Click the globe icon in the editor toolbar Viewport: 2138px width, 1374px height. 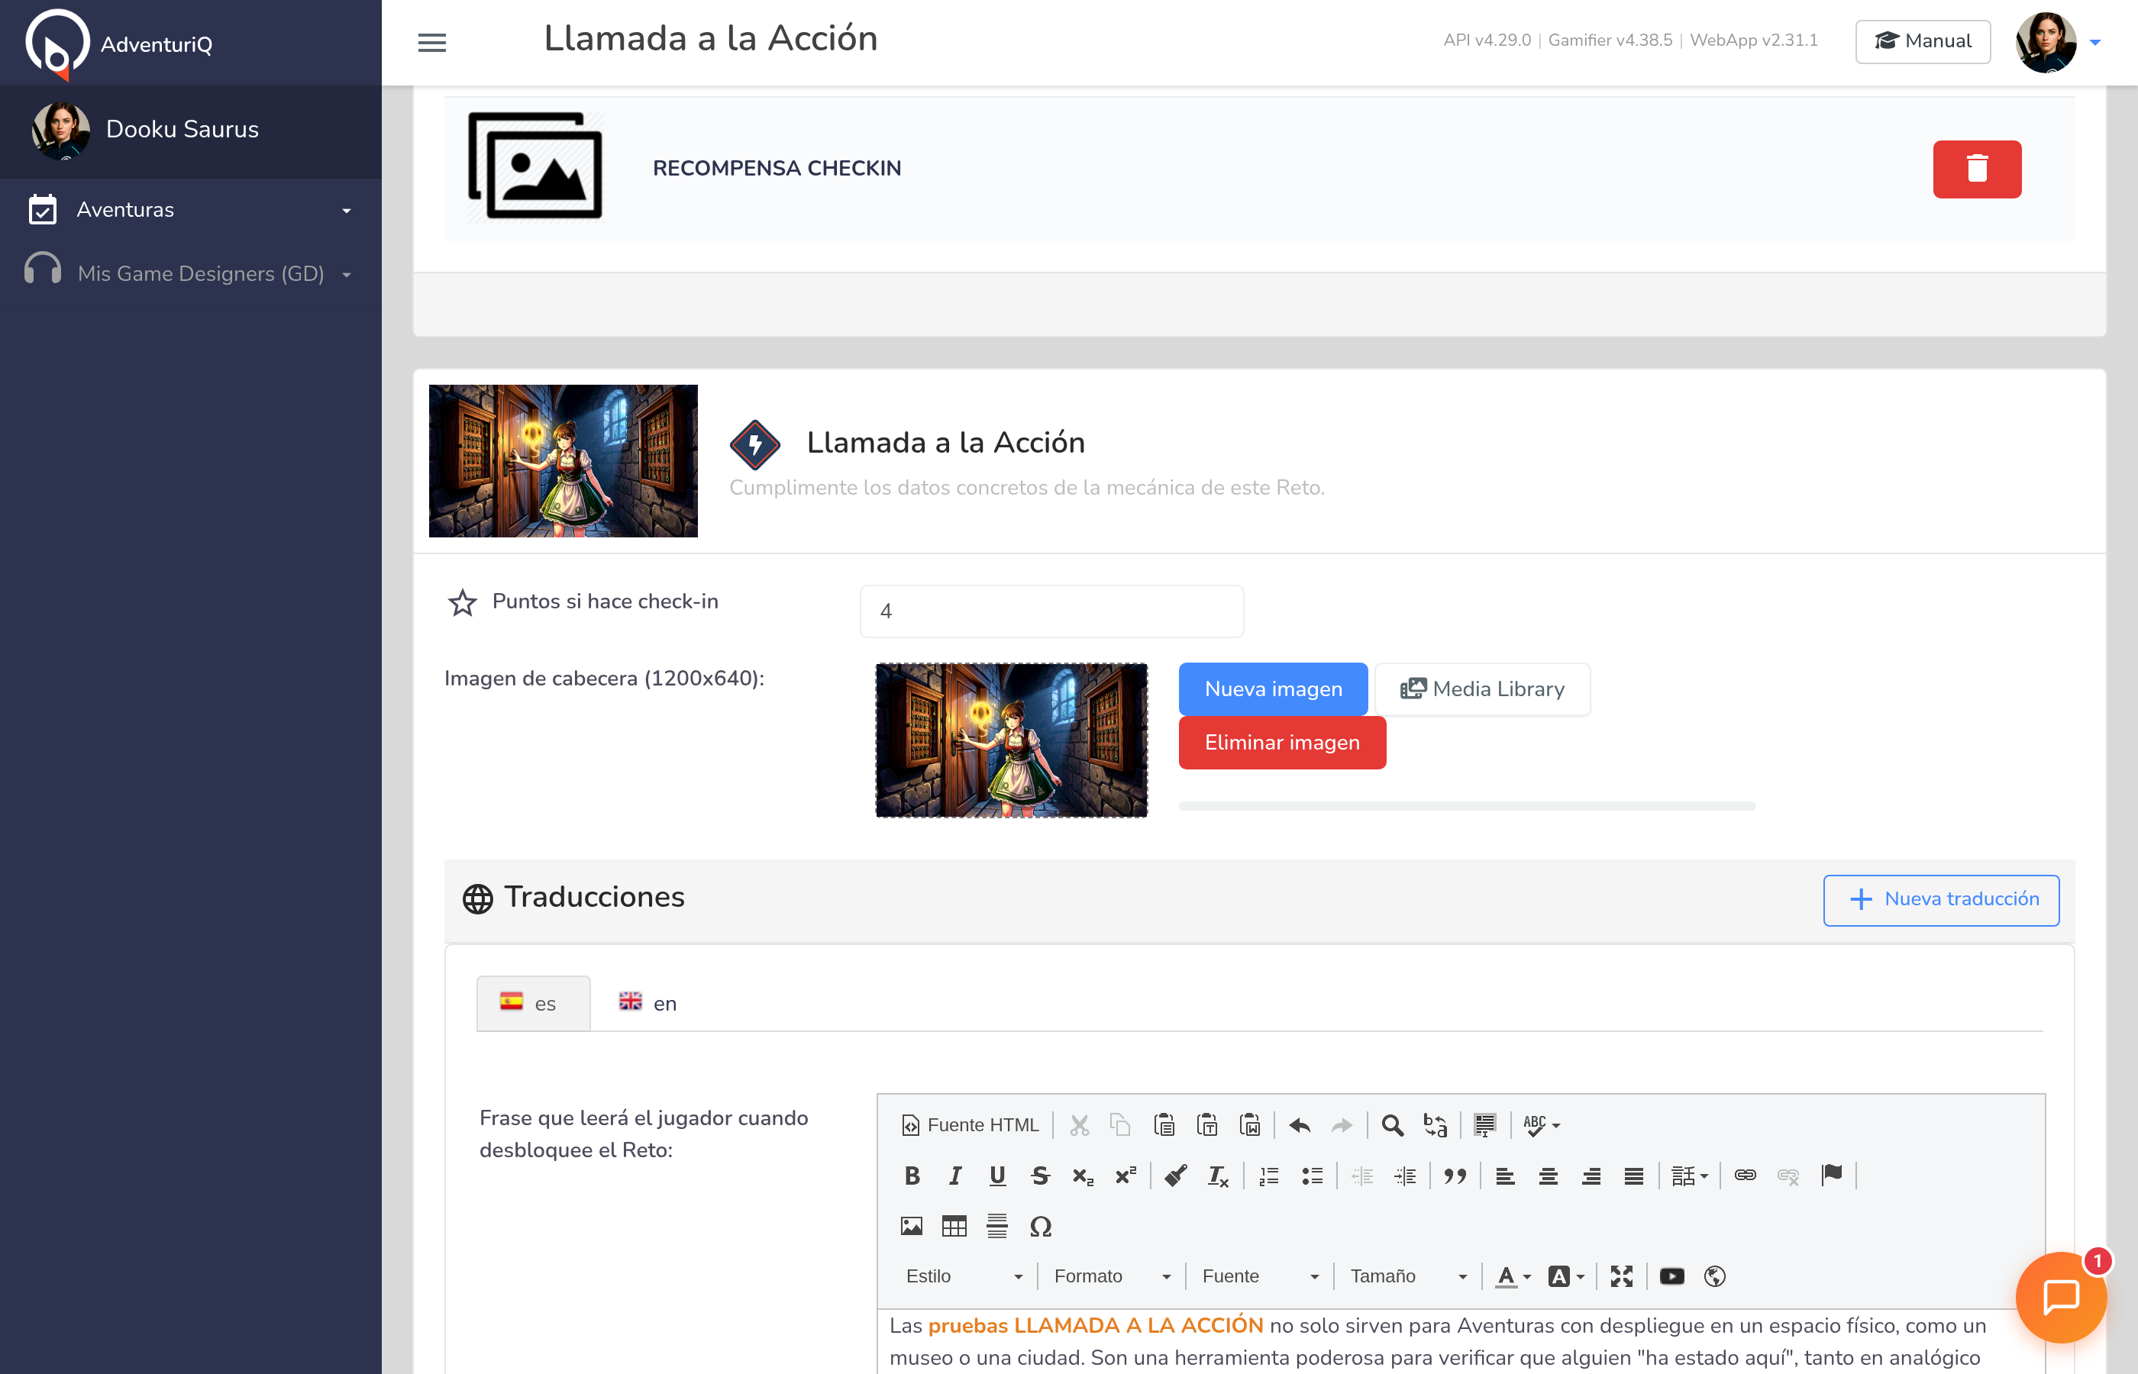point(1715,1277)
